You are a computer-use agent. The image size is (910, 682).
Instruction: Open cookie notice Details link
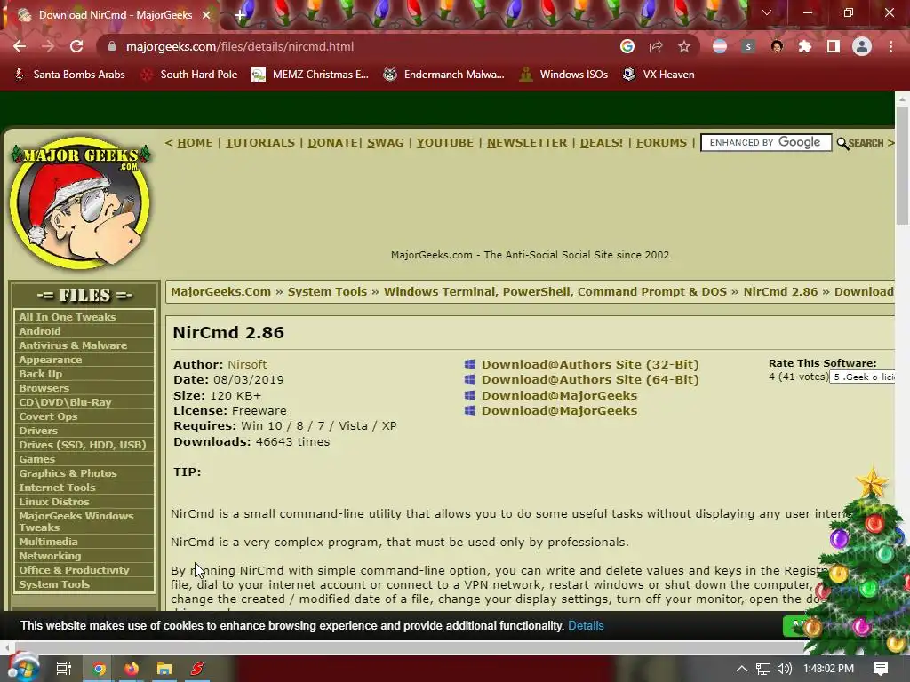586,626
